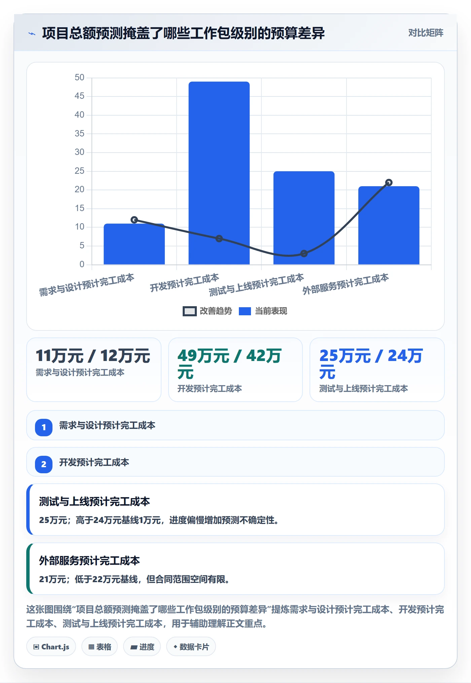This screenshot has height=683, width=471.
Task: Click the 对比矩阵 label in header
Action: tap(426, 33)
